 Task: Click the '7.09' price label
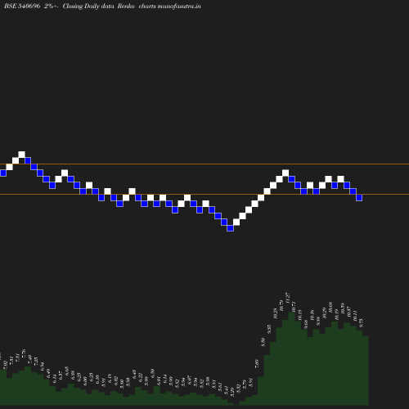pos(257,364)
